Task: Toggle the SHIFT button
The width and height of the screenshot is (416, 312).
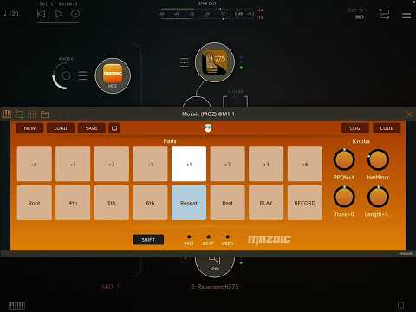Action: tap(148, 240)
